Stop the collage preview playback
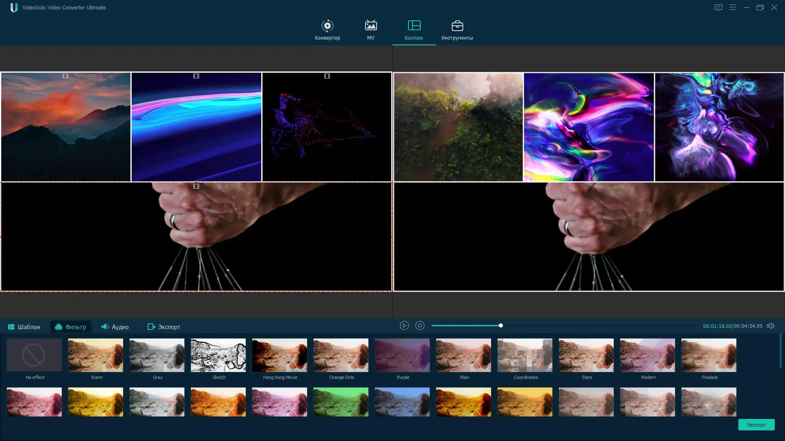Viewport: 785px width, 441px height. [419, 325]
